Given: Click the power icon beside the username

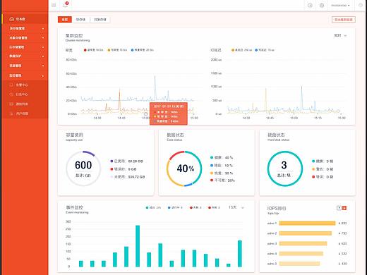Looking at the screenshot, I should tap(322, 5).
